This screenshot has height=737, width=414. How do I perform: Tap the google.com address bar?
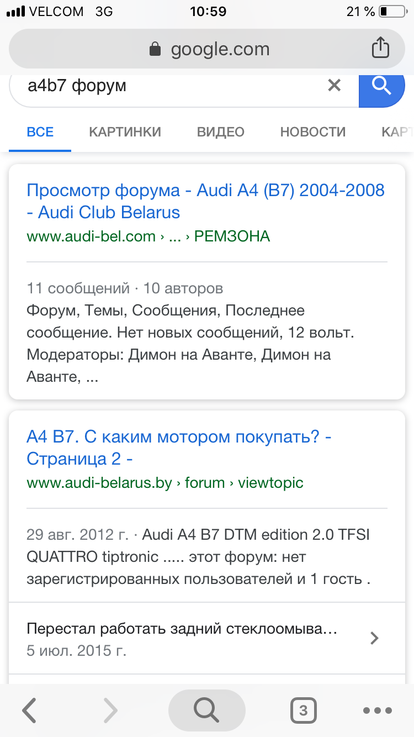(206, 49)
